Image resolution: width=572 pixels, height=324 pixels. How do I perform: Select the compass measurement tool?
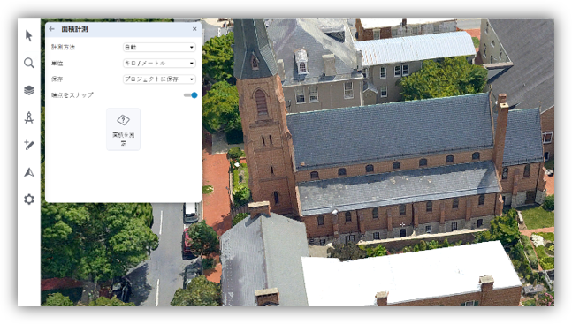29,117
